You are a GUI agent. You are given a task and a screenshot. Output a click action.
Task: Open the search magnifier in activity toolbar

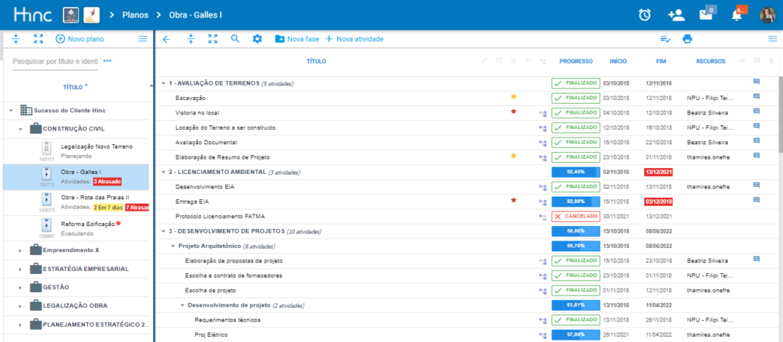coord(236,39)
